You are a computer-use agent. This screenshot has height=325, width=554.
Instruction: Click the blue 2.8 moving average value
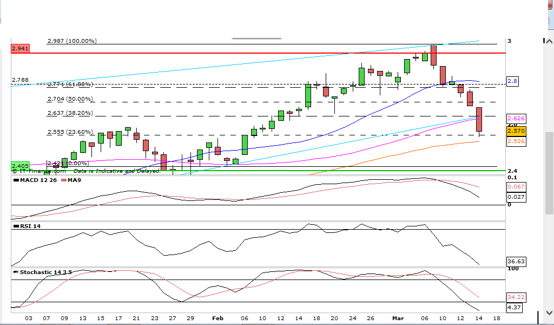click(x=512, y=81)
